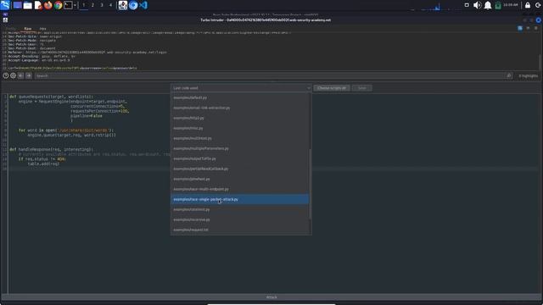
Task: Switch to the Hex request tab
Action: point(42,29)
